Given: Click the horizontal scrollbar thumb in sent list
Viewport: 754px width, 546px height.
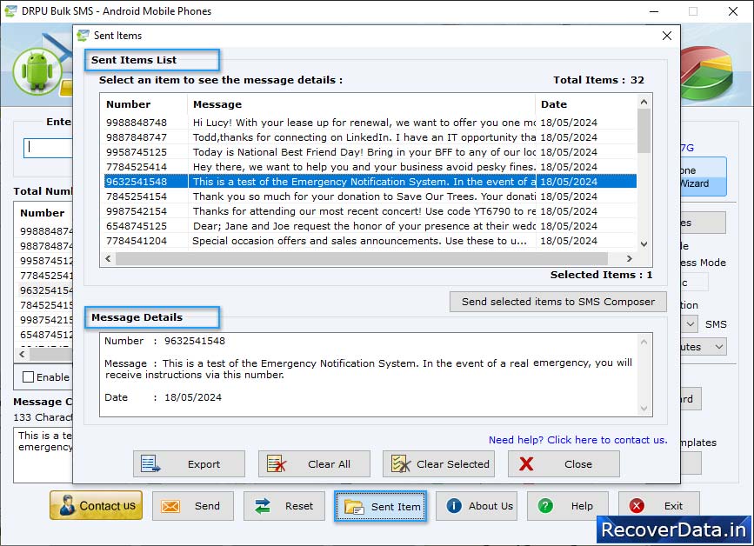Looking at the screenshot, I should click(362, 258).
